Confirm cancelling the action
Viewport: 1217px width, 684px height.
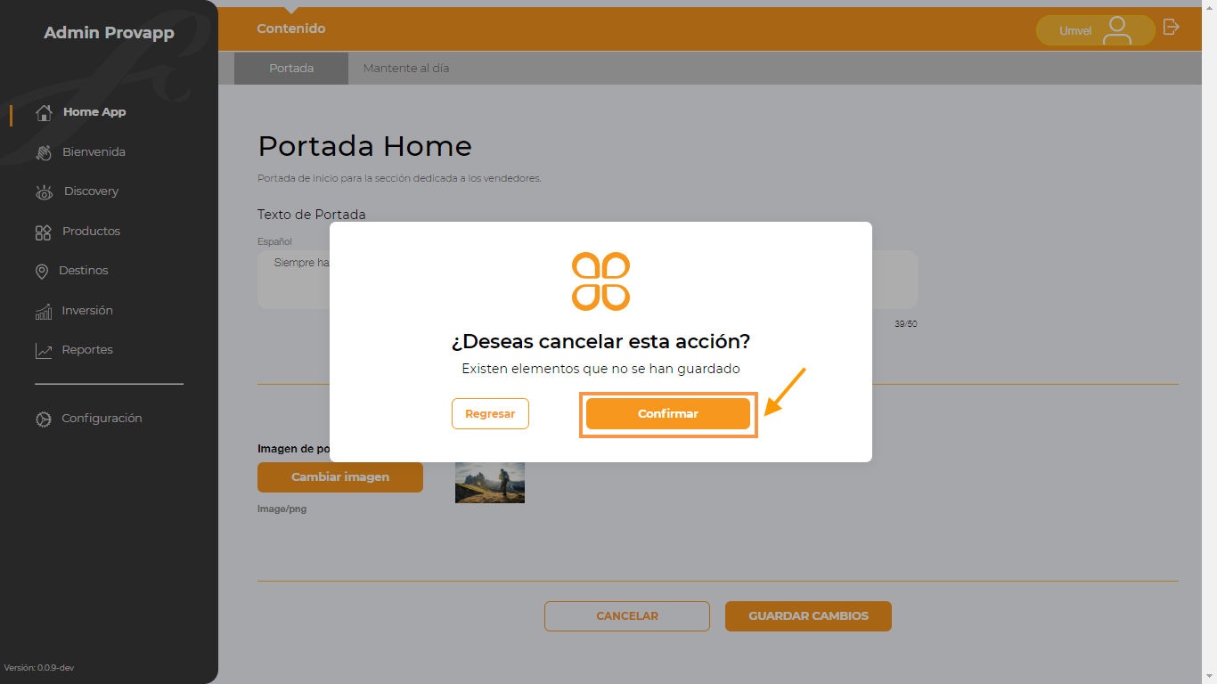pos(668,414)
